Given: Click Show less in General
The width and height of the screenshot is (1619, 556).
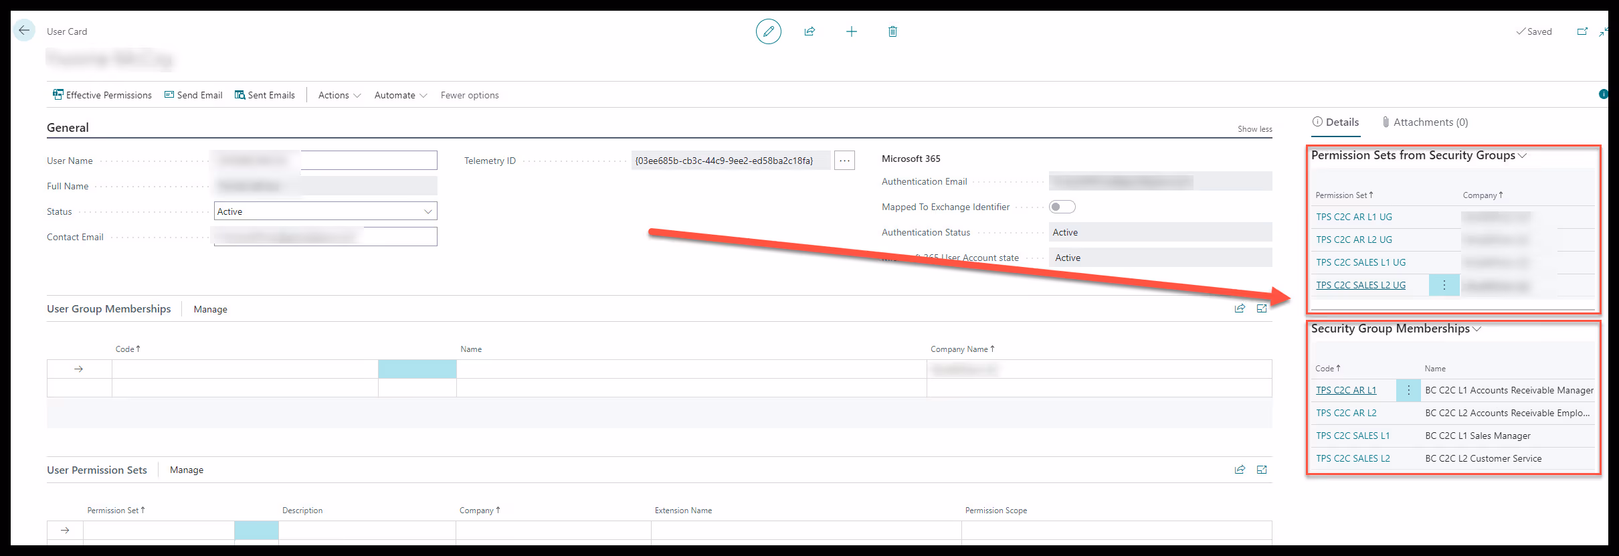Looking at the screenshot, I should point(1254,129).
